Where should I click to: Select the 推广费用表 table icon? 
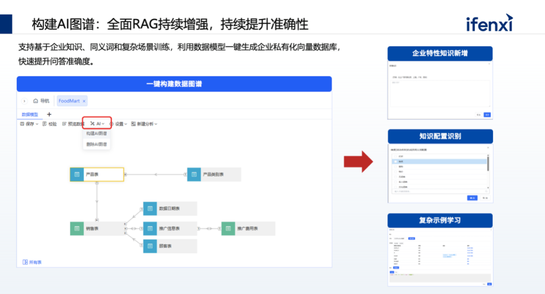tap(228, 228)
